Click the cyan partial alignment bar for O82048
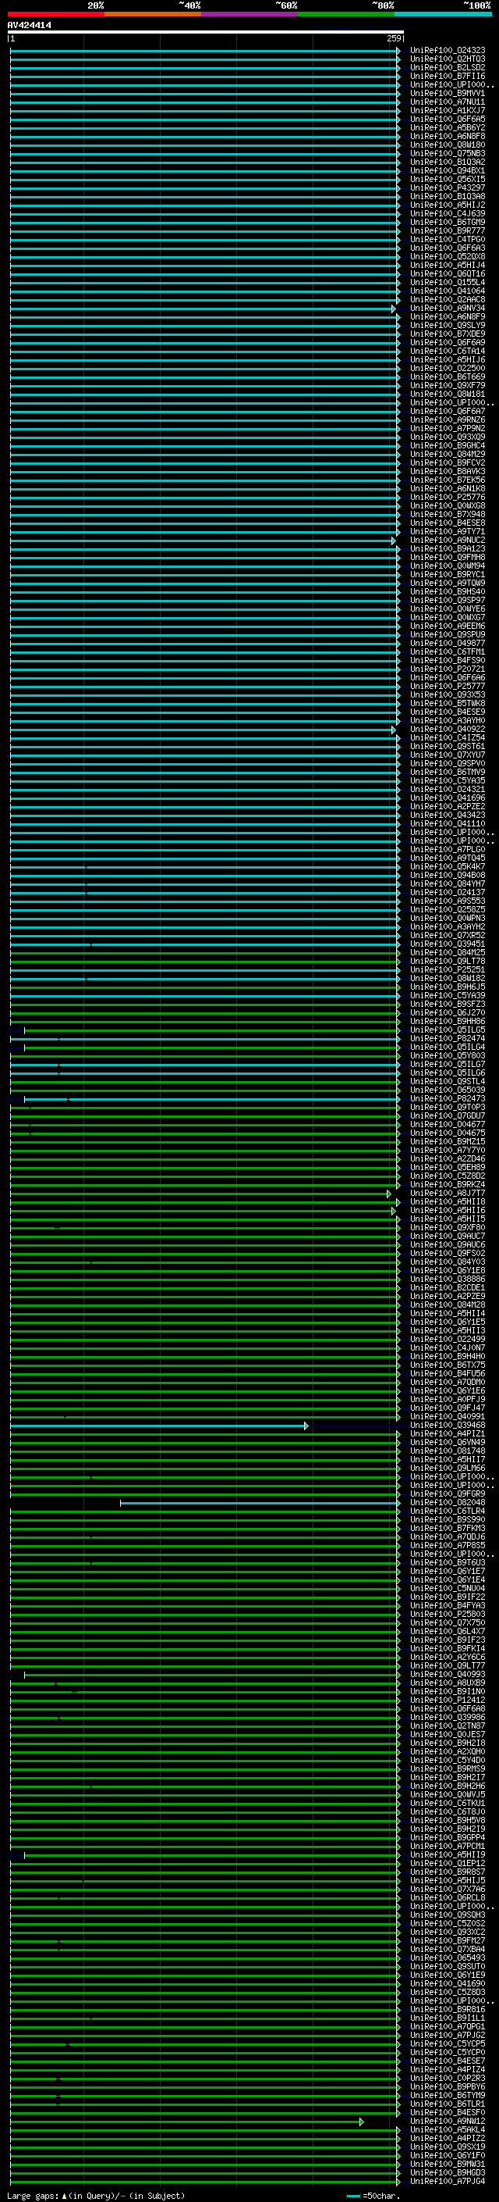This screenshot has height=2202, width=499. point(260,1503)
